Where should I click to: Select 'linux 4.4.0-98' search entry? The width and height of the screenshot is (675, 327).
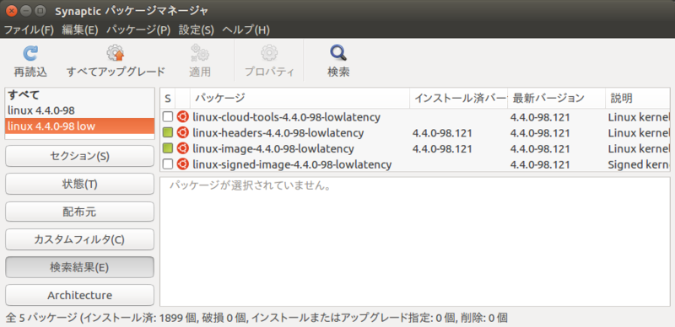pyautogui.click(x=79, y=110)
